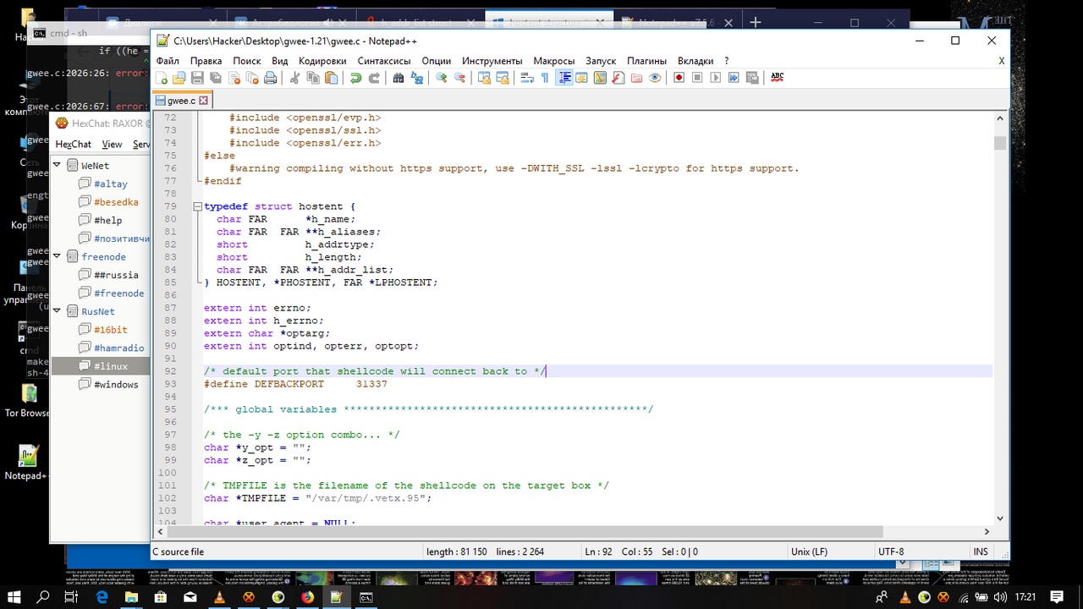The height and width of the screenshot is (609, 1083).
Task: Toggle Show All Characters pilcrow icon
Action: pyautogui.click(x=545, y=78)
